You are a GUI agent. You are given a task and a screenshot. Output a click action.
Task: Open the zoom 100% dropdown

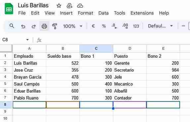pyautogui.click(x=72, y=26)
